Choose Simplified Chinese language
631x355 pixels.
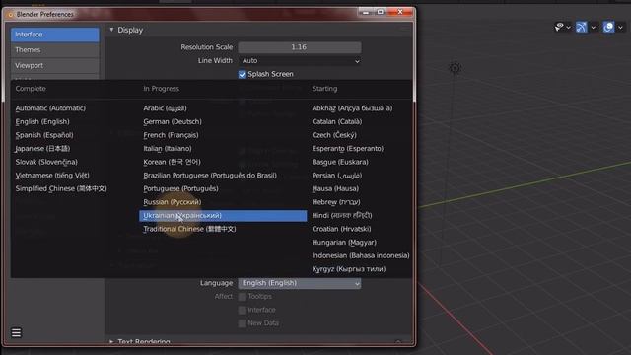[61, 188]
